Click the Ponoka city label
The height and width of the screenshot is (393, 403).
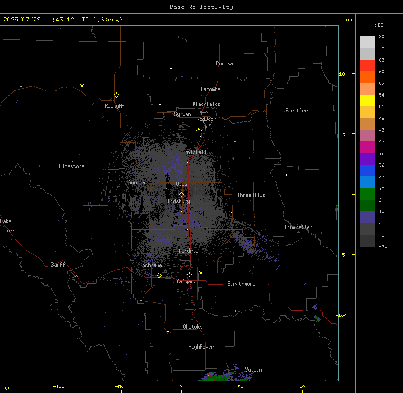coord(224,63)
